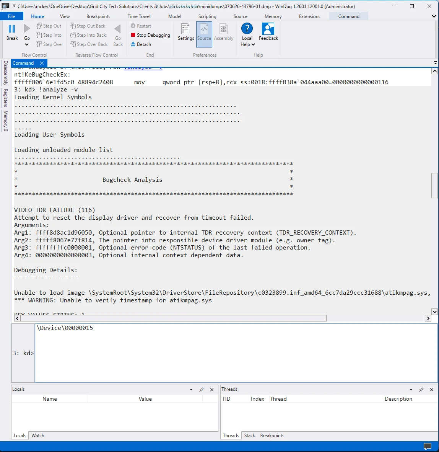Open Local Help question icon

[x=247, y=29]
